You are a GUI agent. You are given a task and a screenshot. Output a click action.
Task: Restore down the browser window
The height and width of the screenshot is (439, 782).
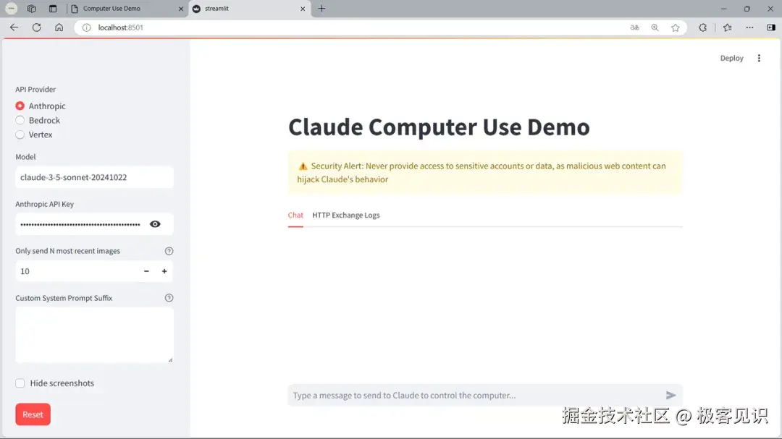747,9
